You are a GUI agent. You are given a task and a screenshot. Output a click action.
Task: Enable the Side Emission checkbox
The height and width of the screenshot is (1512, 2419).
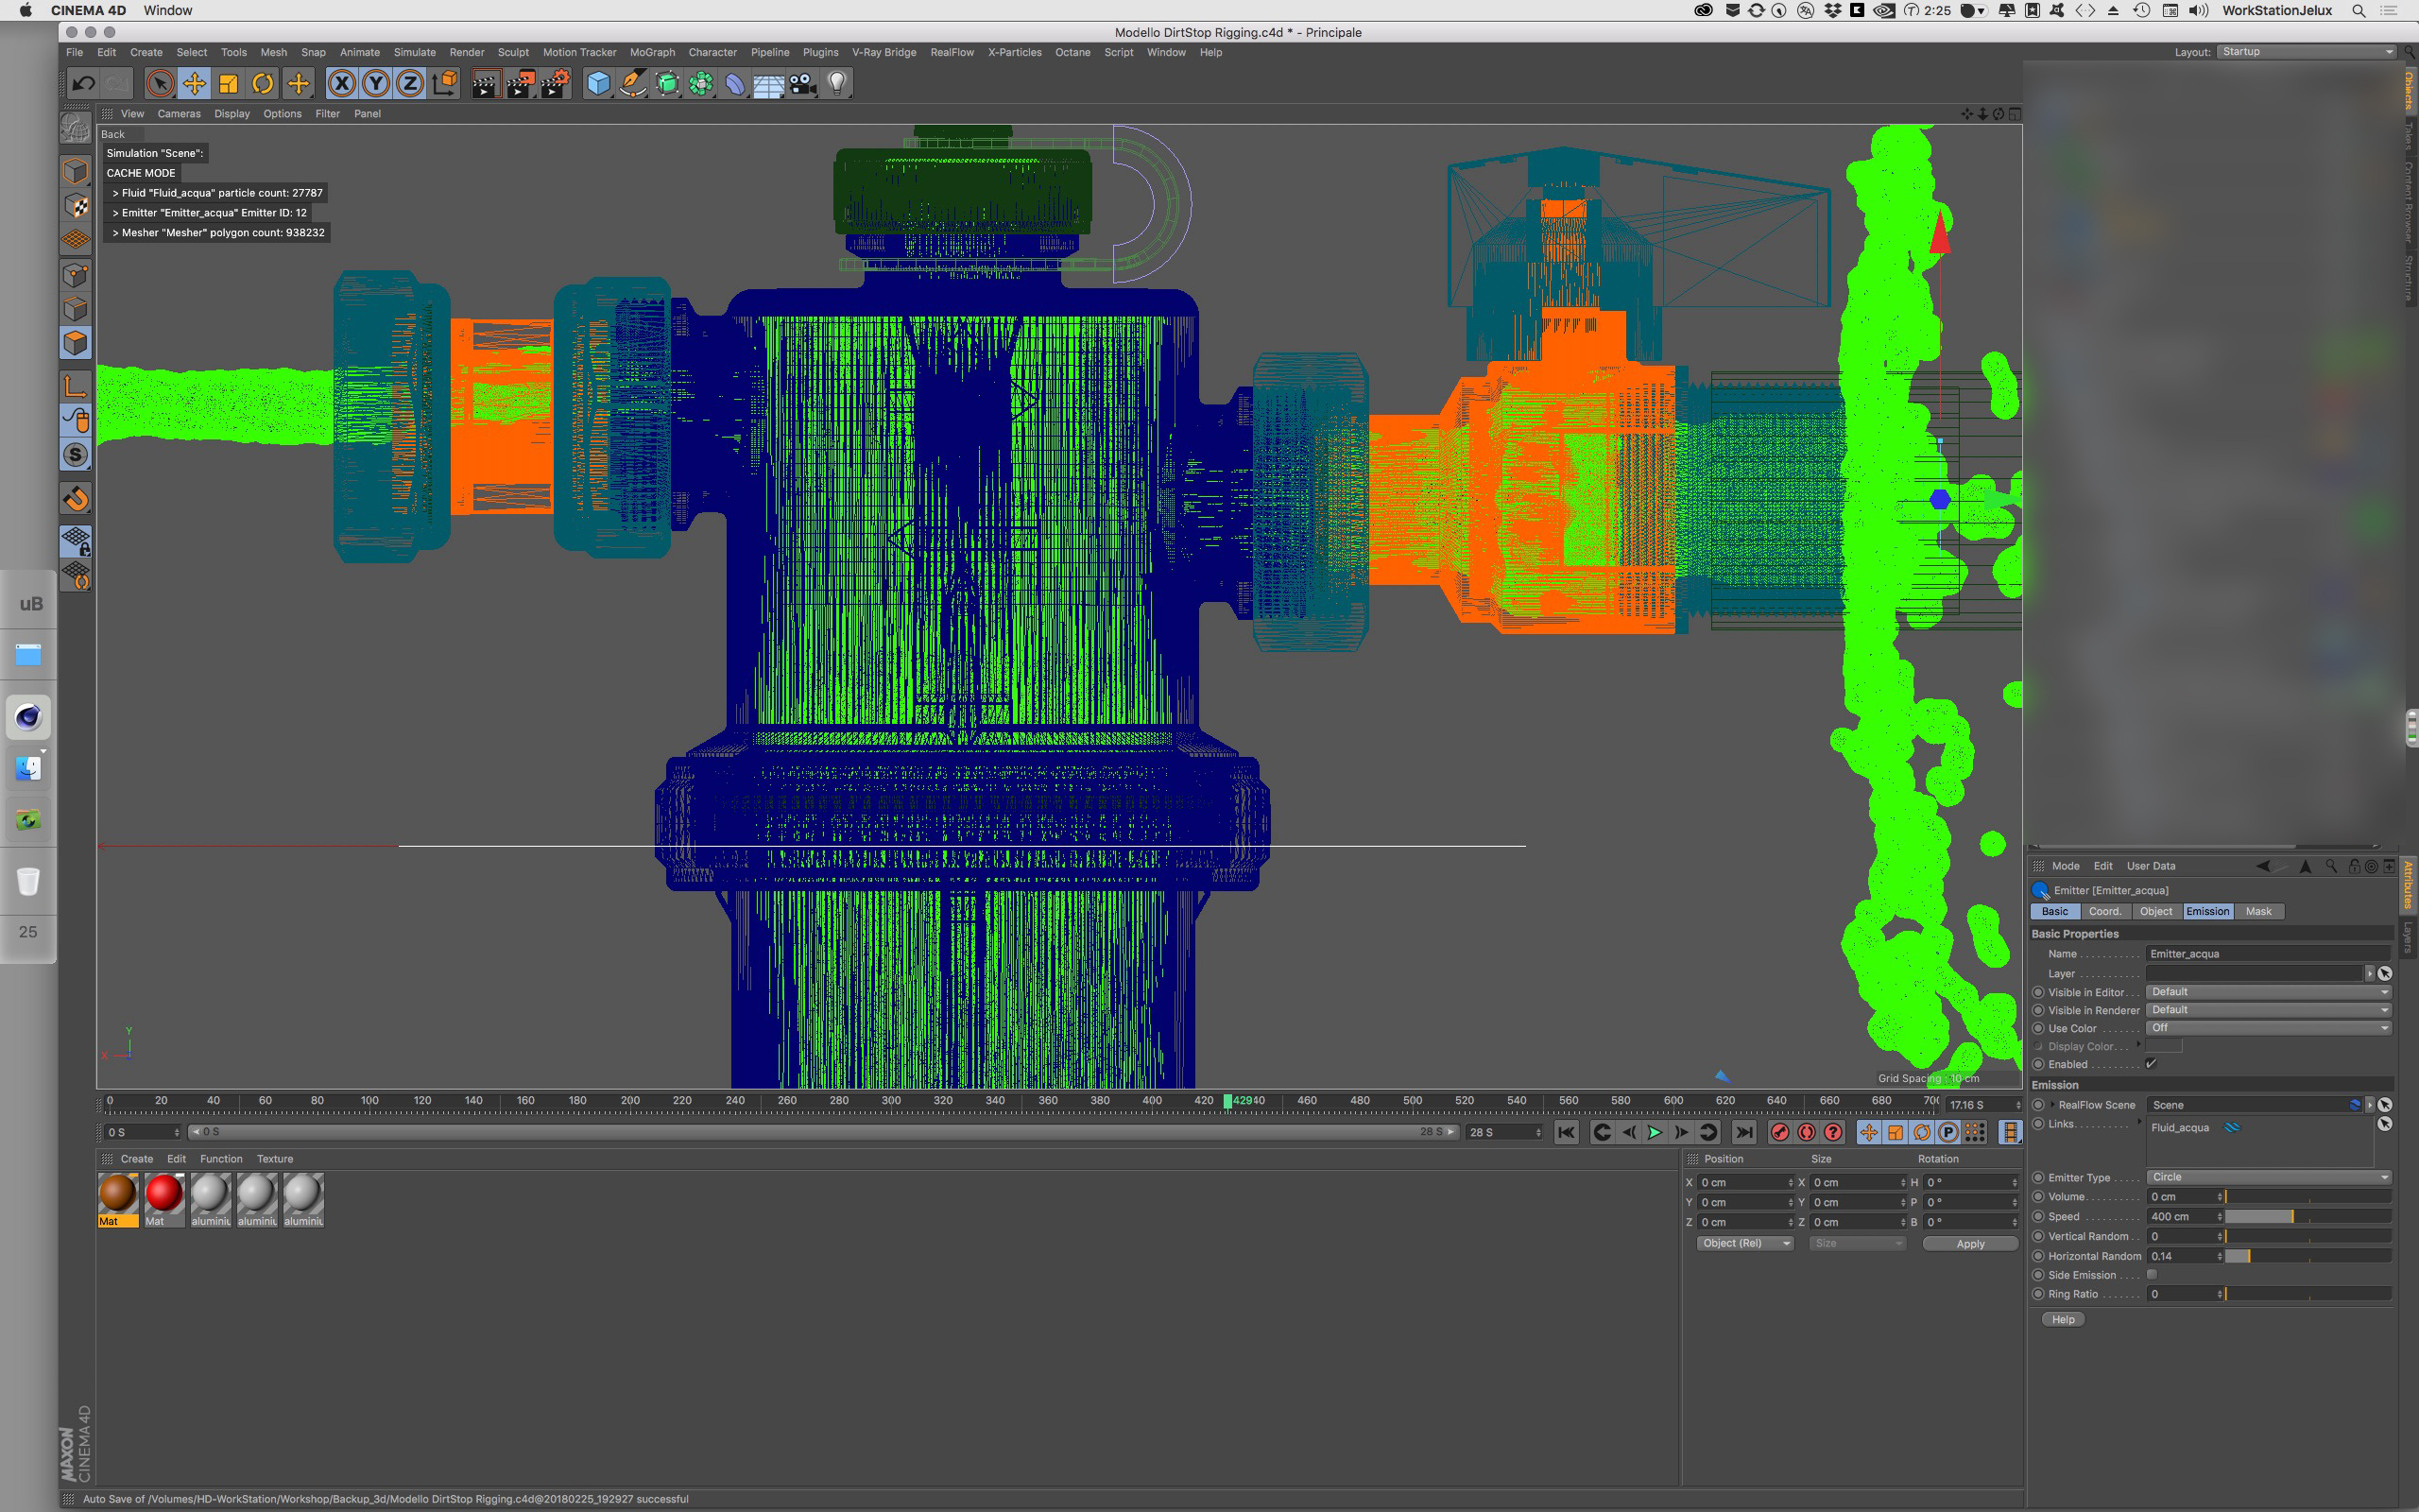coord(2153,1275)
